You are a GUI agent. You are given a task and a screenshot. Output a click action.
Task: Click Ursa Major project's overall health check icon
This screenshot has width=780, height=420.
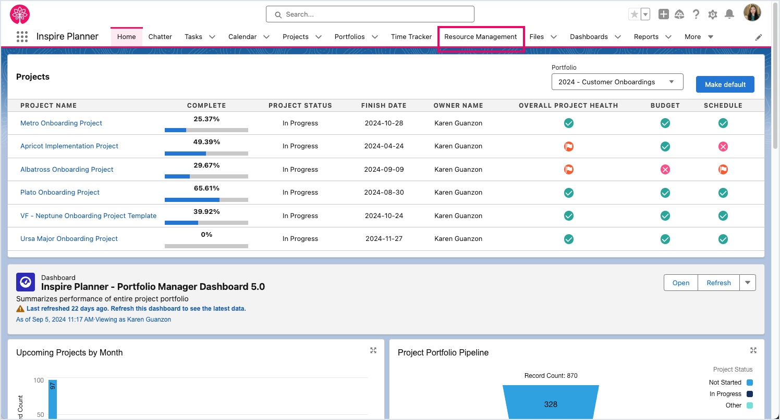[x=569, y=239]
